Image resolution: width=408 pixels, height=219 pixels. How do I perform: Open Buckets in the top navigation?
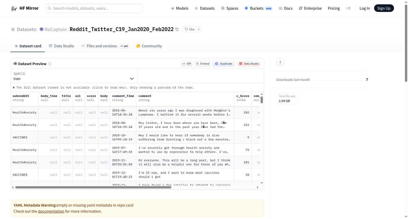tap(258, 8)
